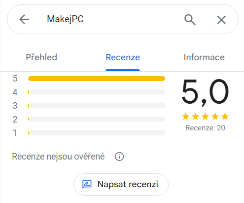Click the Recenze nejsou ověřené text
Viewport: 244px width, 203px height.
[x=58, y=157]
